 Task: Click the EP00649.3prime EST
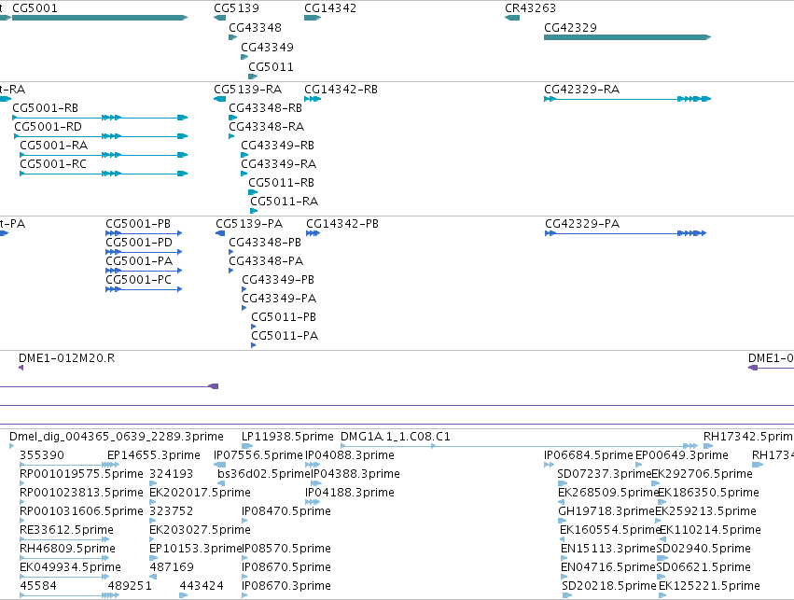click(x=638, y=465)
